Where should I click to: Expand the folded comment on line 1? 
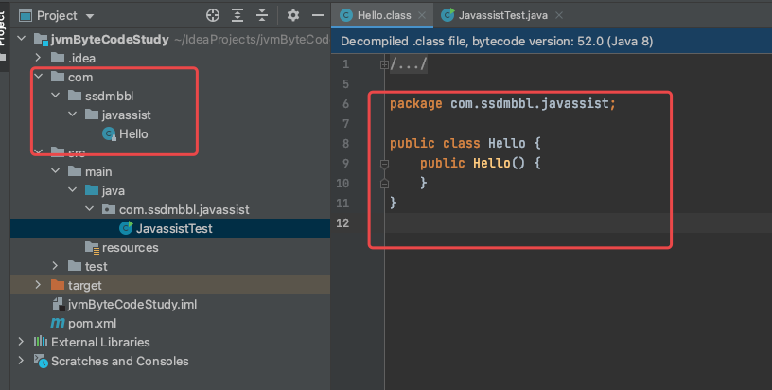tap(384, 64)
